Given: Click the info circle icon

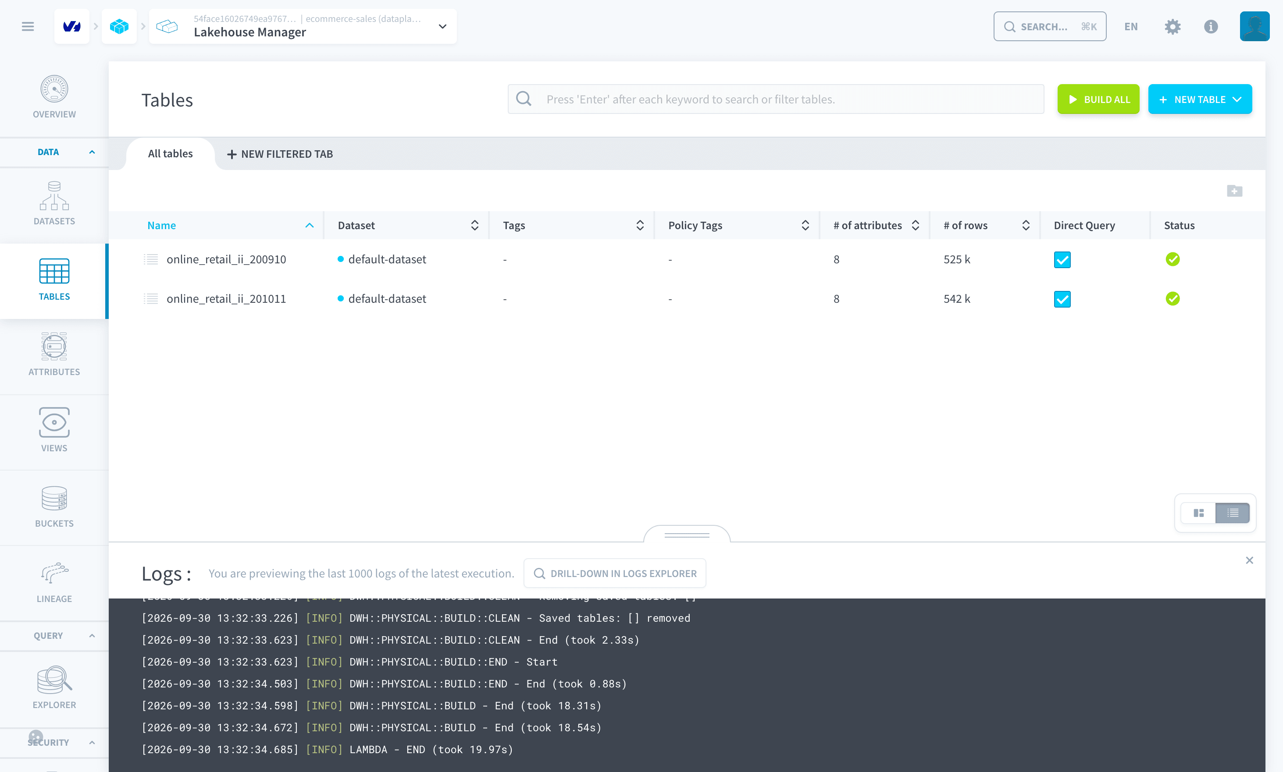Looking at the screenshot, I should pyautogui.click(x=1211, y=27).
